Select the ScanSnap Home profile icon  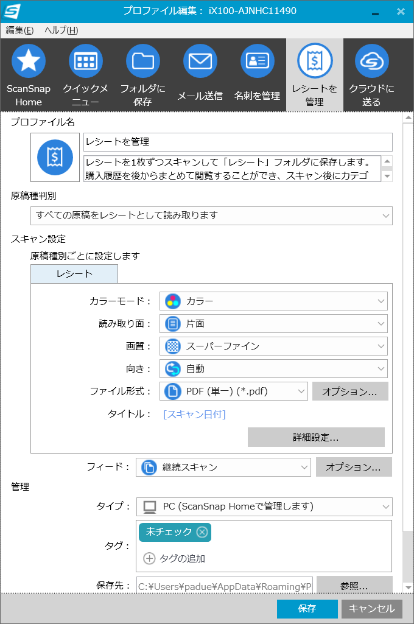(29, 75)
